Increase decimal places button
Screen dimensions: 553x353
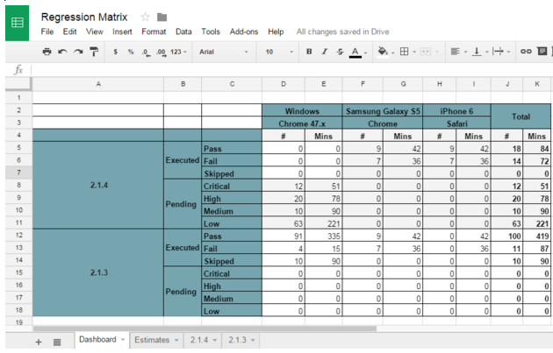162,52
